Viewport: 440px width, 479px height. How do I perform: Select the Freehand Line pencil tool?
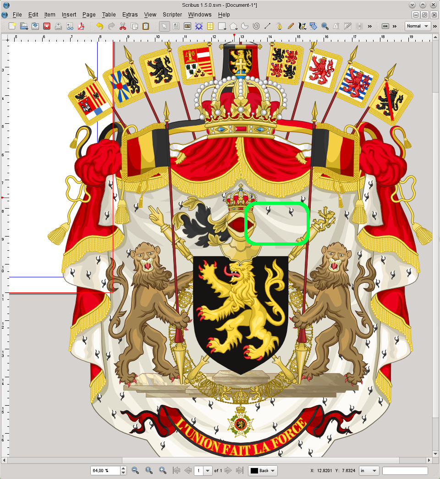291,26
